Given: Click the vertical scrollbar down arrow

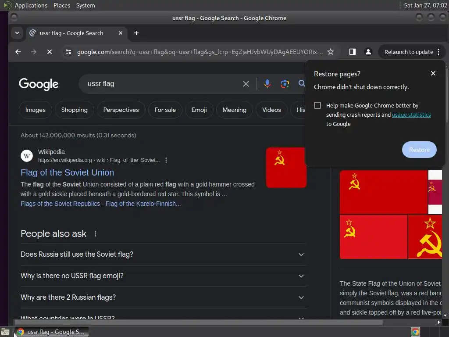Looking at the screenshot, I should pos(445,315).
